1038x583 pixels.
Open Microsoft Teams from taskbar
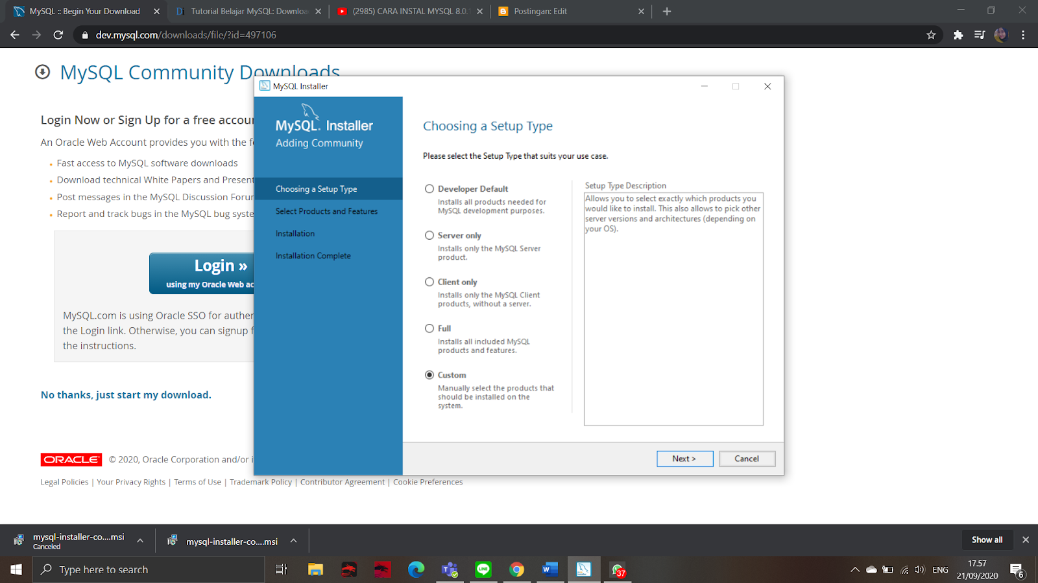(450, 569)
